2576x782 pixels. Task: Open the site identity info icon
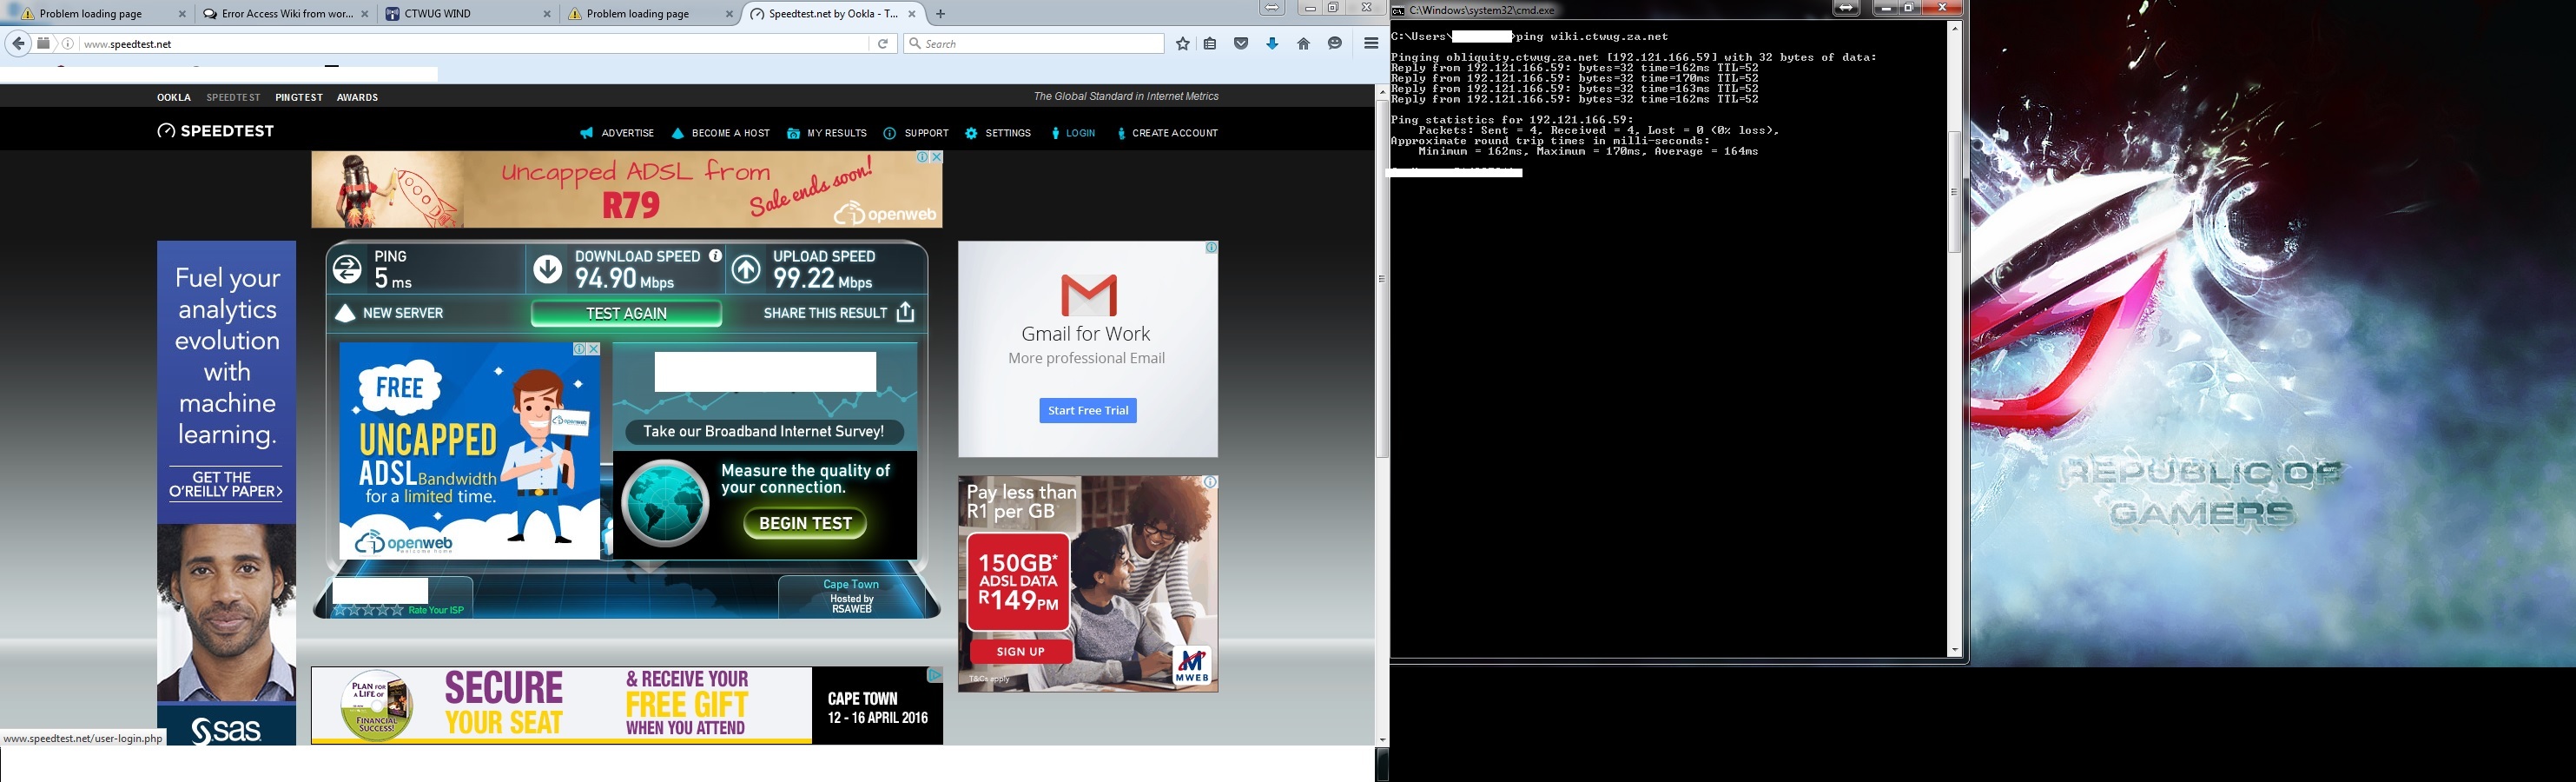68,44
